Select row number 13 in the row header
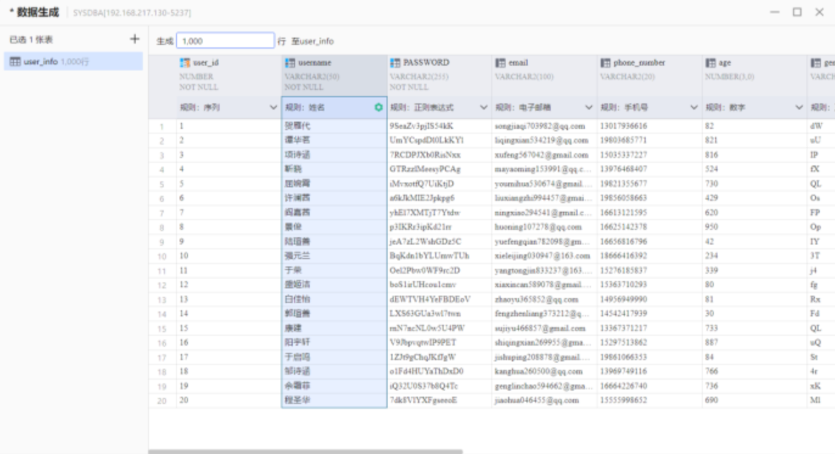 click(x=162, y=300)
